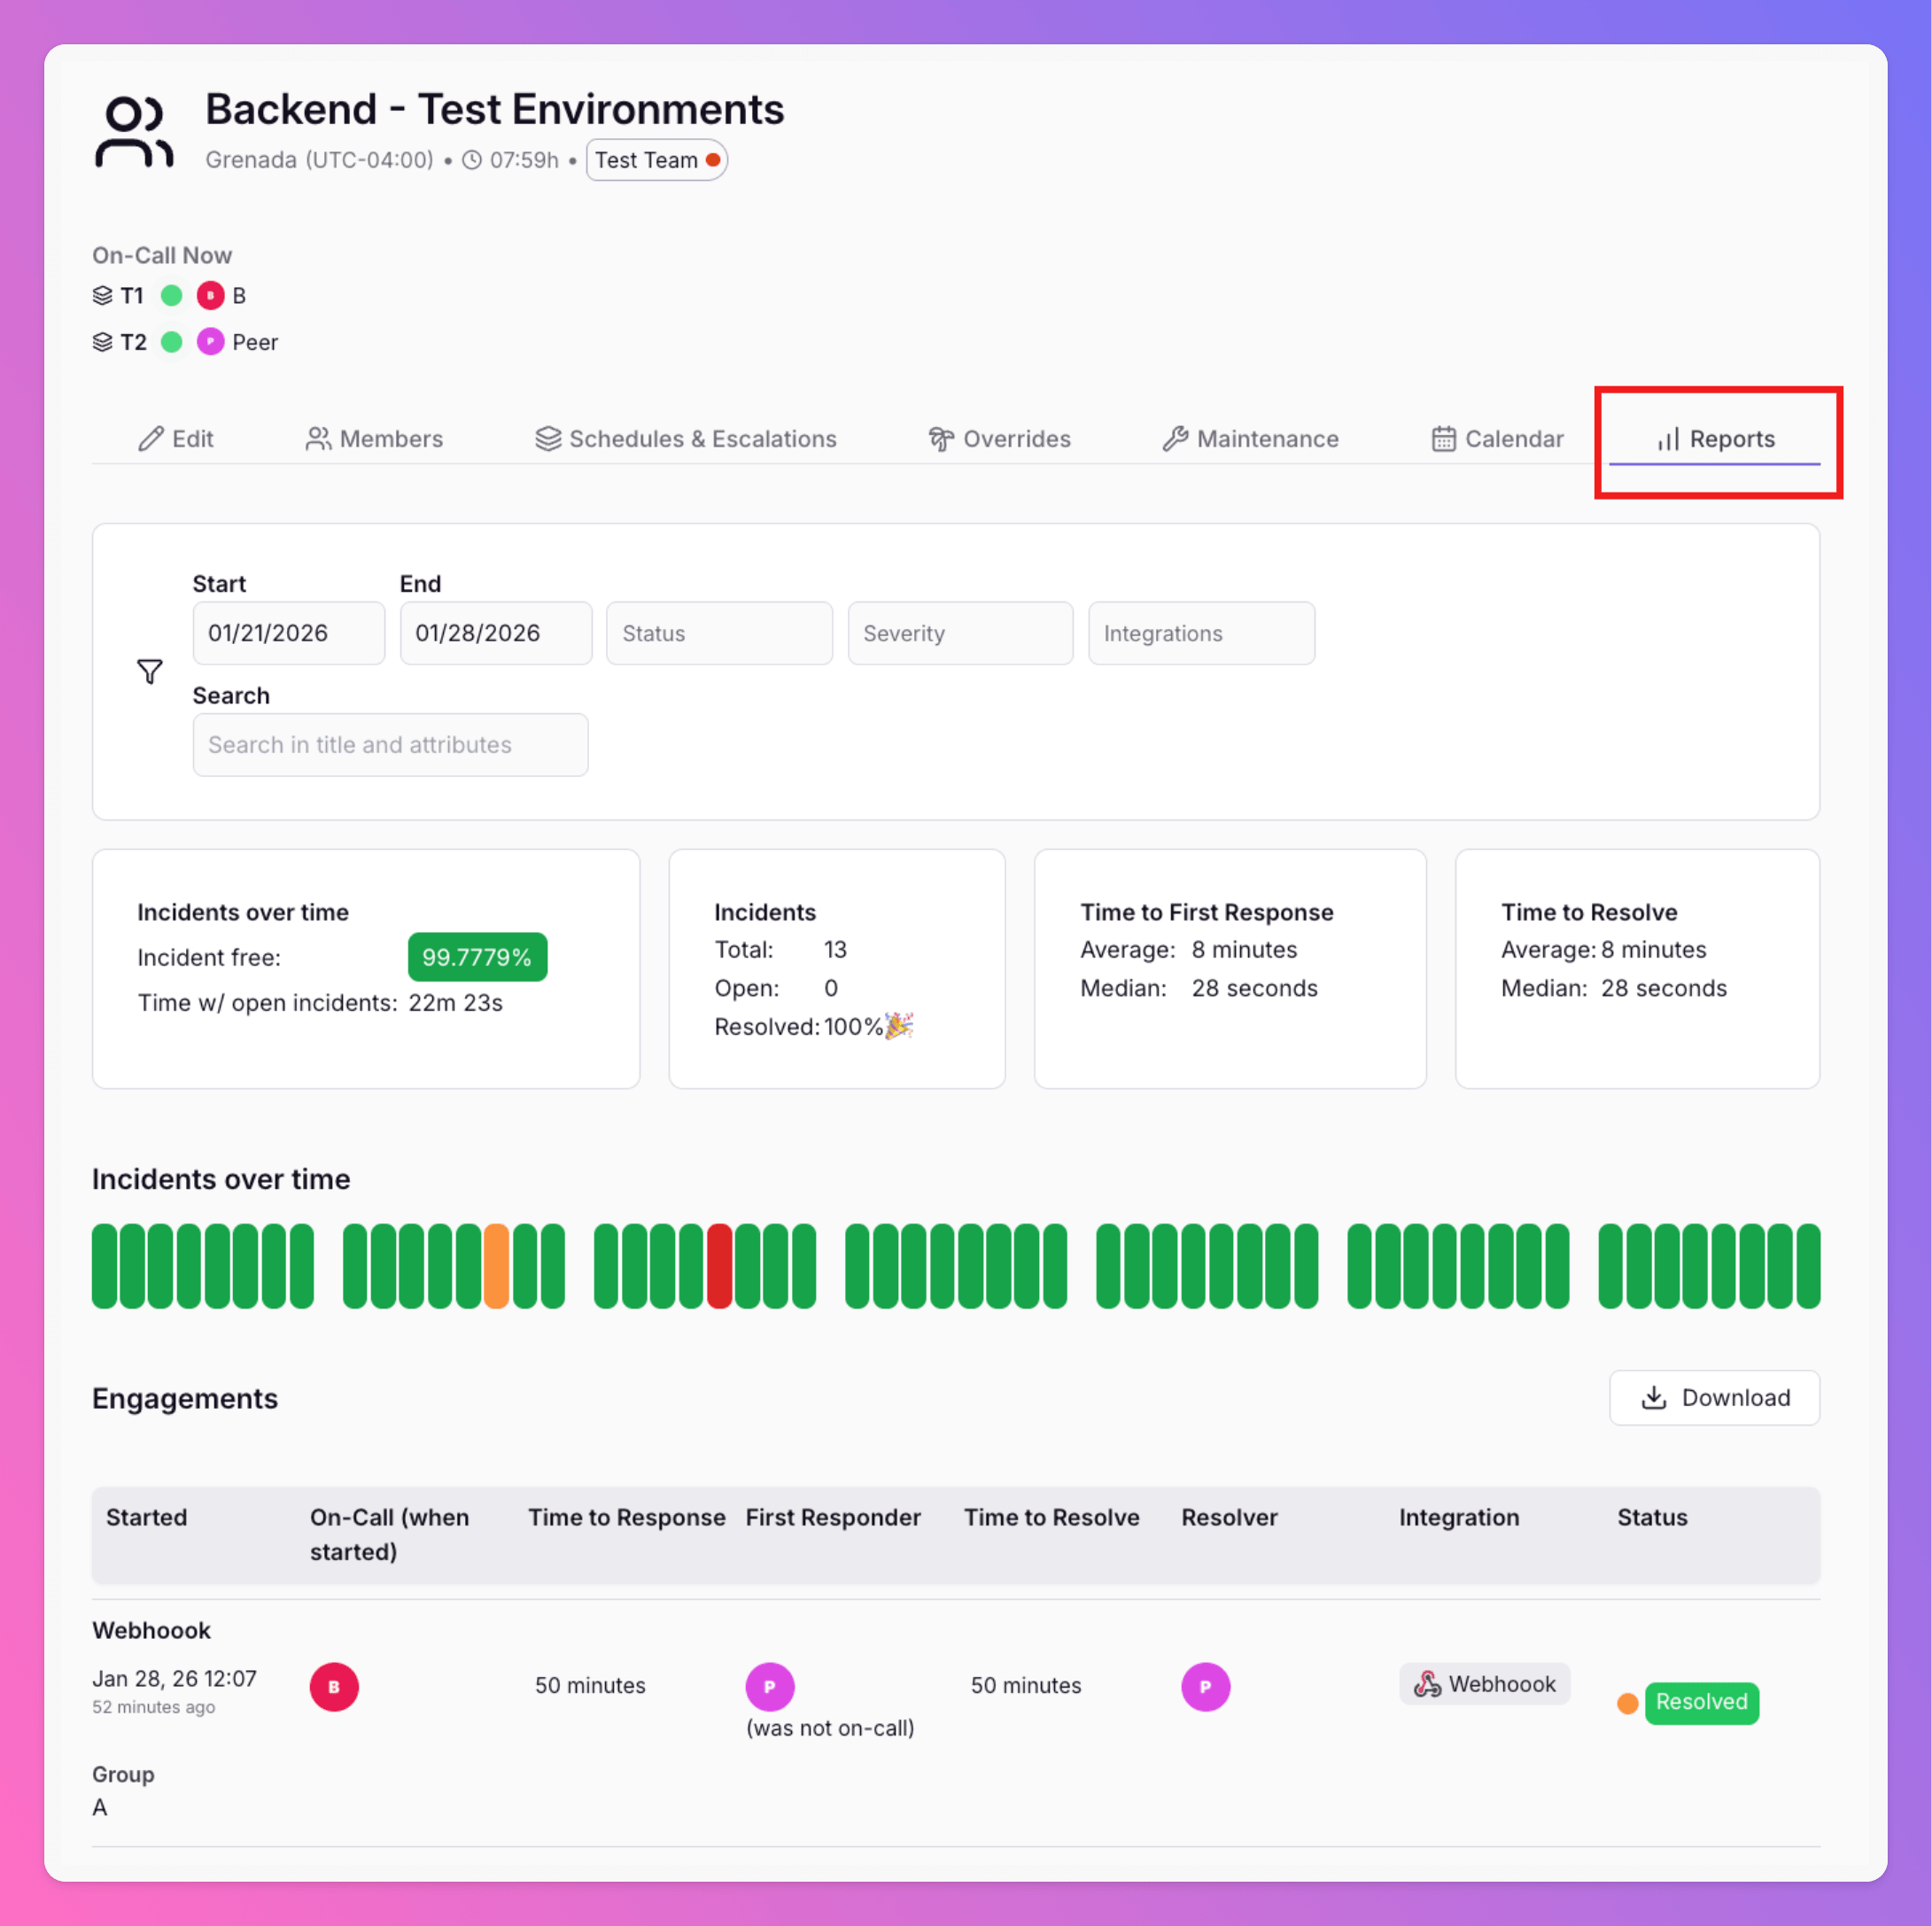Click the purple Peer avatar for T2
This screenshot has height=1926, width=1932.
coord(210,342)
